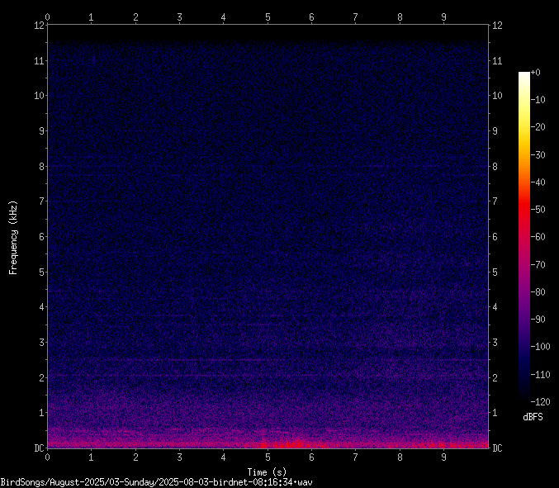Click the '-60' colorbar label
Screen dimensions: 559x488
pyautogui.click(x=538, y=237)
